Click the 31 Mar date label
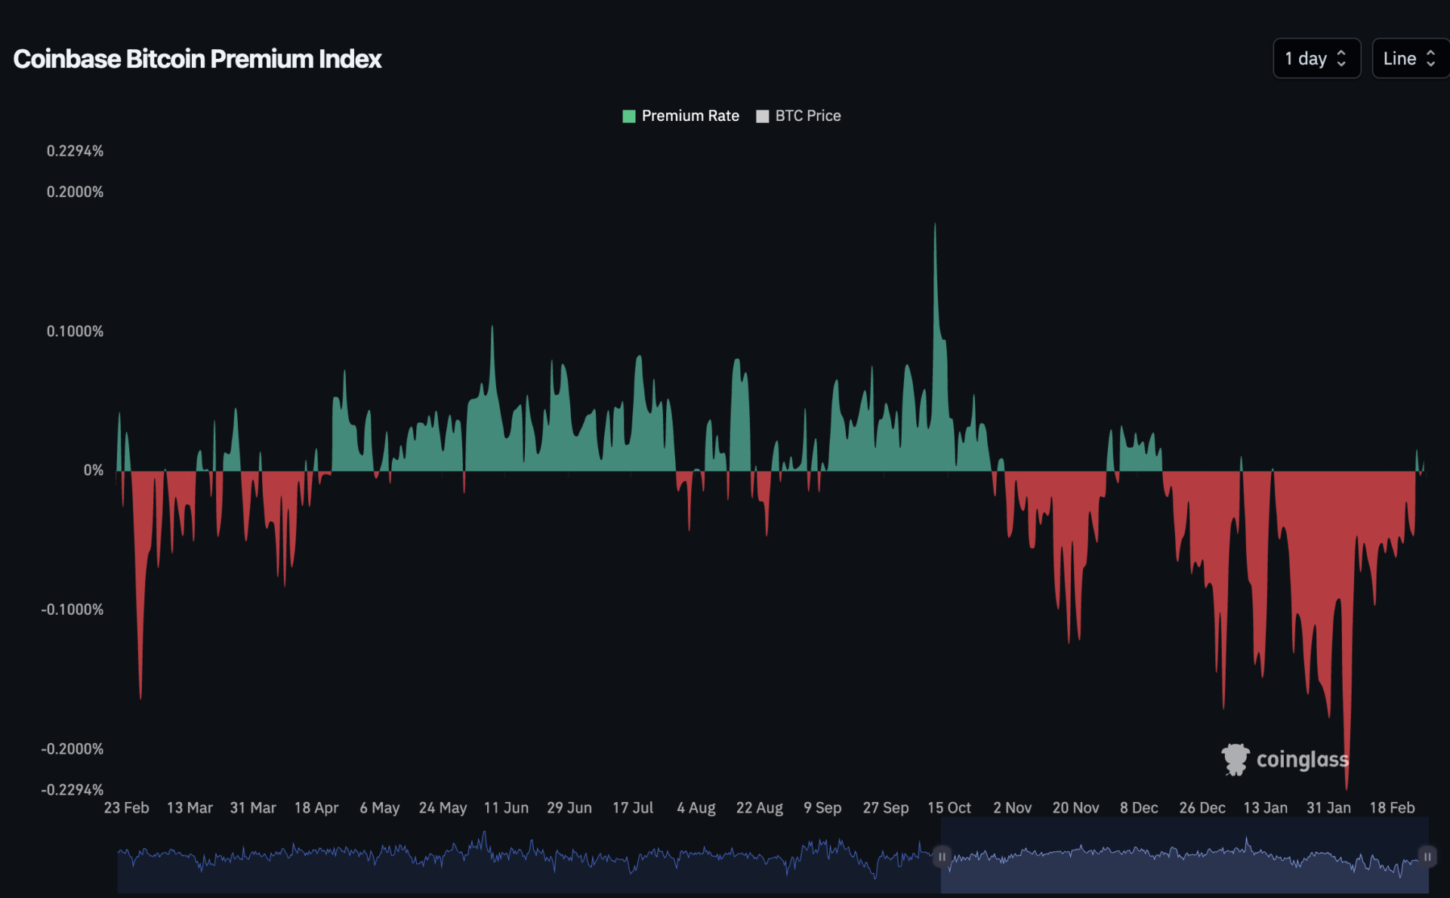The height and width of the screenshot is (898, 1450). [253, 808]
